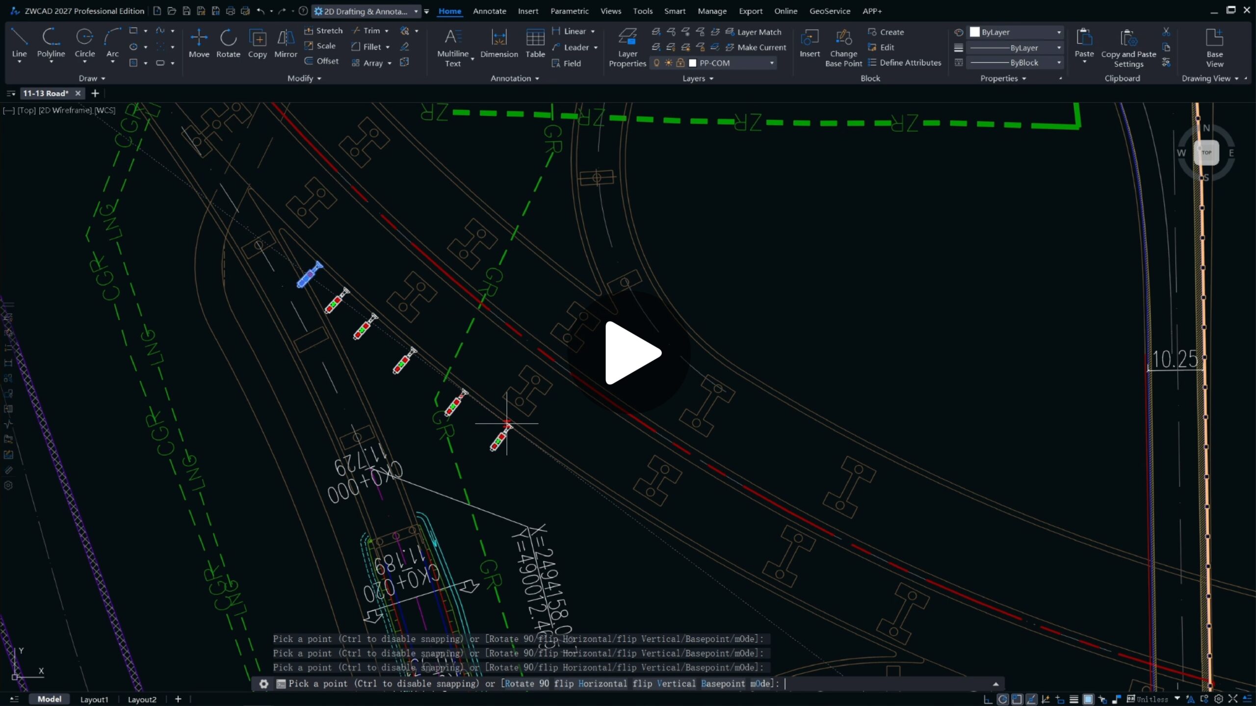Viewport: 1256px width, 706px height.
Task: Open the 2D Drafting workspace dropdown
Action: [x=416, y=11]
